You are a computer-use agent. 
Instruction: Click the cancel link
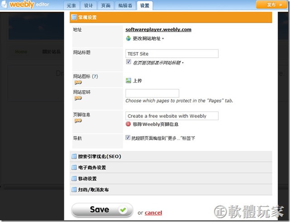point(153,213)
